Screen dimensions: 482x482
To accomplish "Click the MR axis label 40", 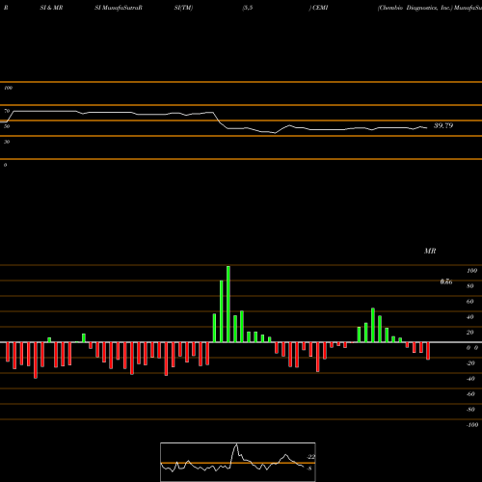I will coord(470,317).
